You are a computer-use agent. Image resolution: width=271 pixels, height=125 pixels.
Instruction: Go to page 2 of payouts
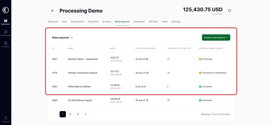tap(70, 114)
